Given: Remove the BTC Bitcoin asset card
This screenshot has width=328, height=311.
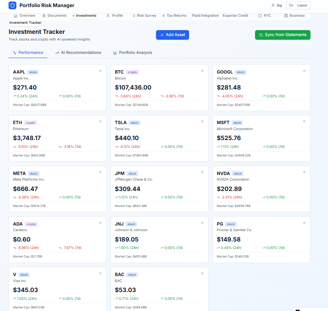Looking at the screenshot, I should click(x=202, y=70).
